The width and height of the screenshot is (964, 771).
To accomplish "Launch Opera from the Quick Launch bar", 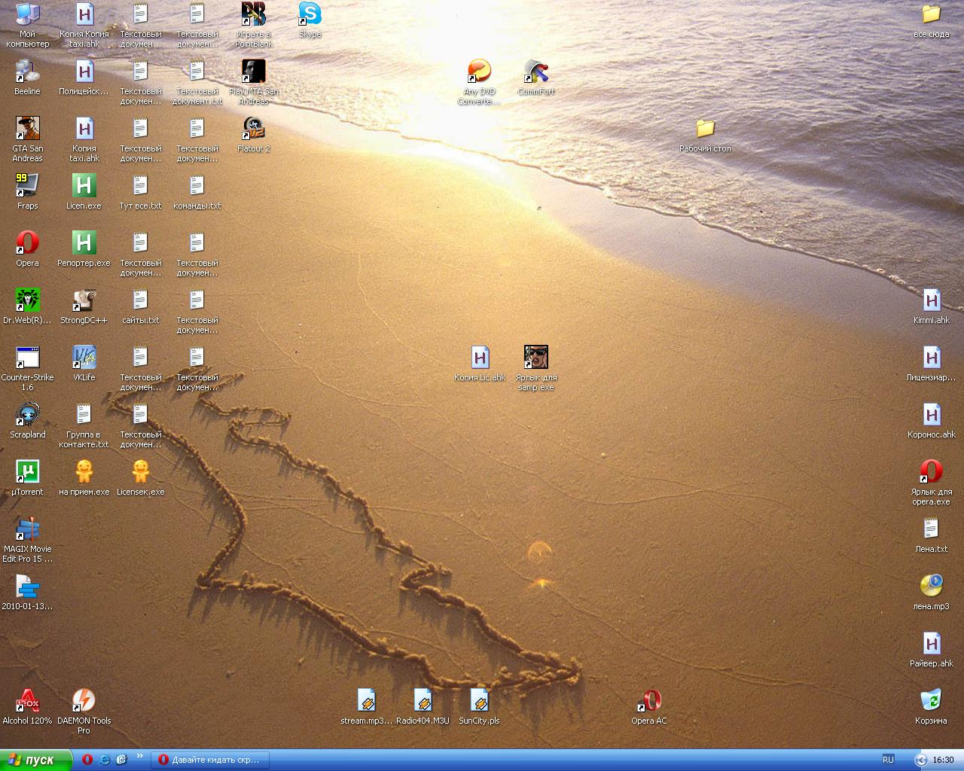I will (87, 760).
